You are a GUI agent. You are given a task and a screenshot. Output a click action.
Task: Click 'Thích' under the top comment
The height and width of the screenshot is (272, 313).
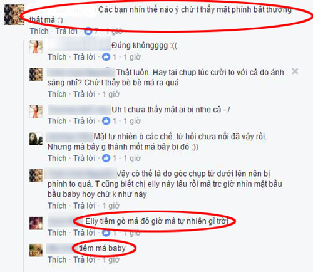[39, 31]
